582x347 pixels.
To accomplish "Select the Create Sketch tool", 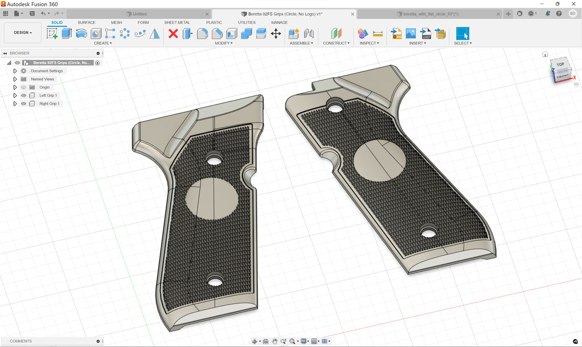I will [53, 33].
